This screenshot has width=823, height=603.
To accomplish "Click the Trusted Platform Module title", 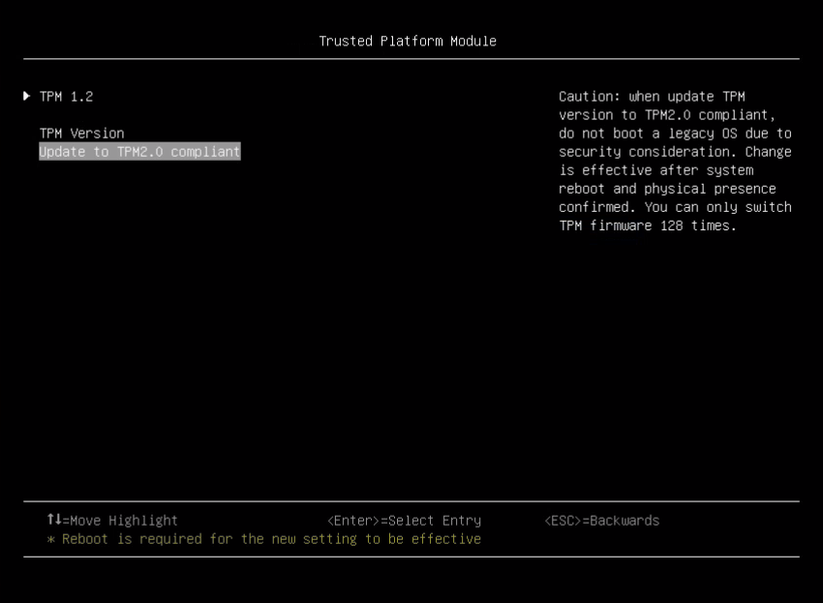I will pyautogui.click(x=408, y=41).
